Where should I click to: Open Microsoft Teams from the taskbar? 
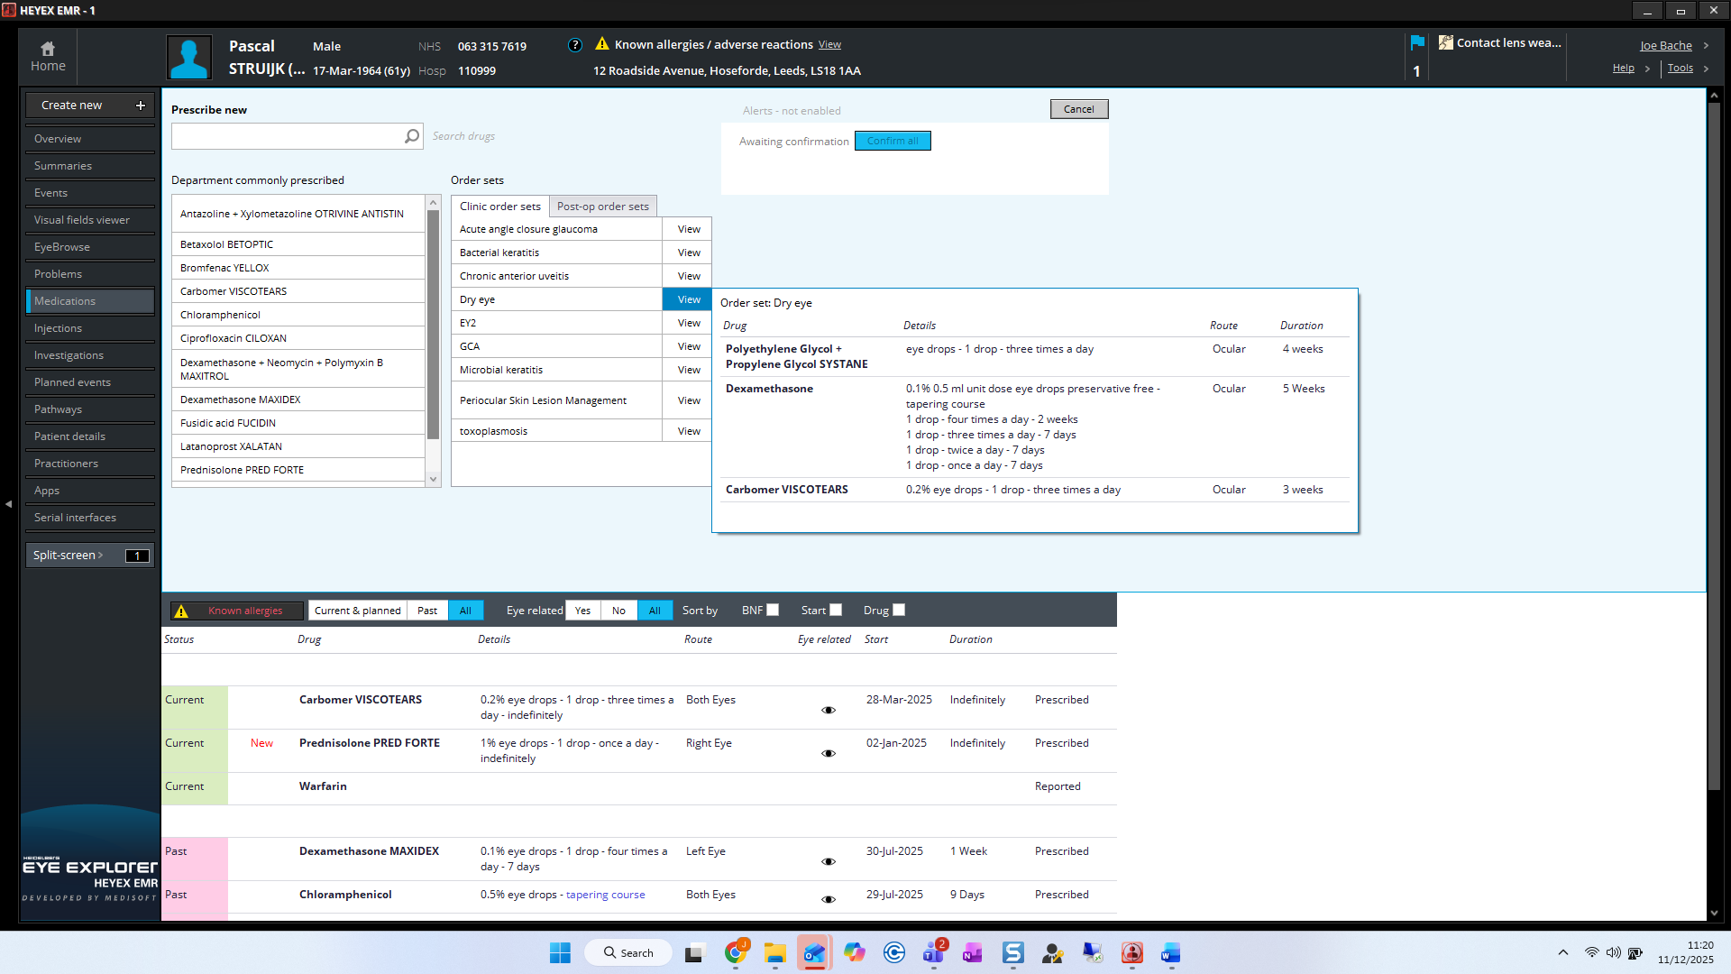933,953
